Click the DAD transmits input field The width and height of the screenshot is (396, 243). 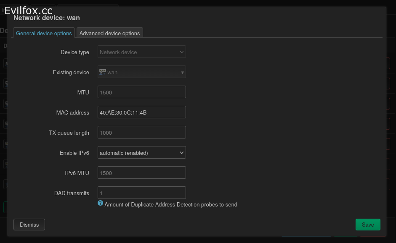pyautogui.click(x=141, y=193)
